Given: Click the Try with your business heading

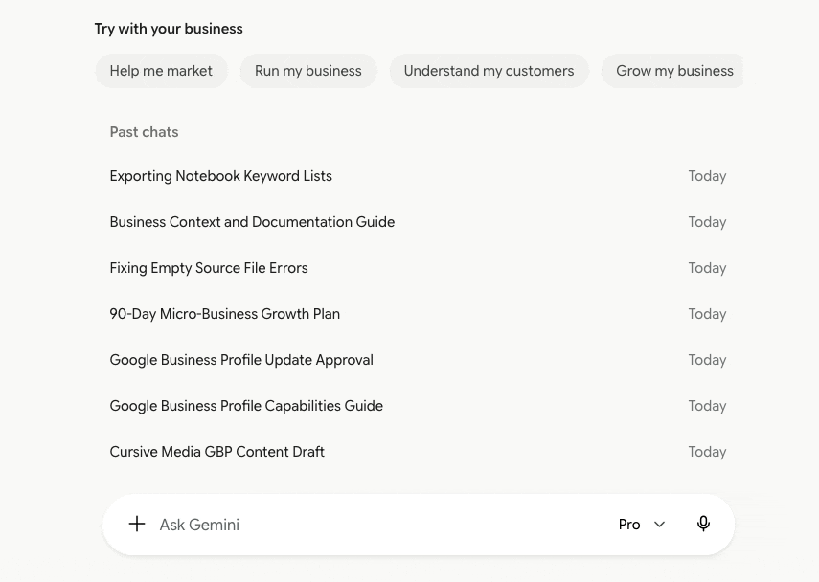Looking at the screenshot, I should (x=169, y=29).
